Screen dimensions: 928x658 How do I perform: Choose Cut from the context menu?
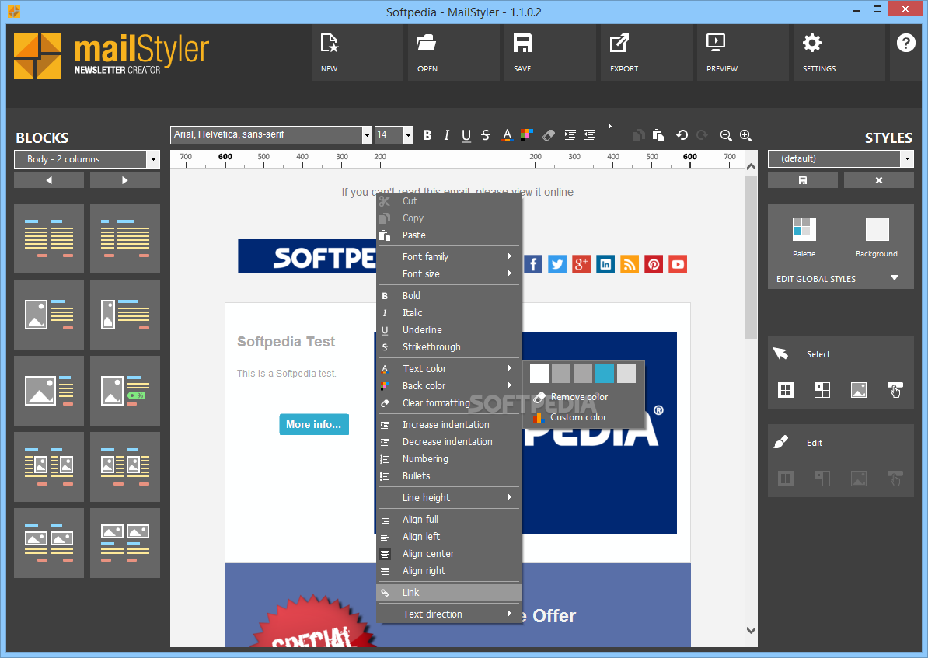[x=449, y=201]
